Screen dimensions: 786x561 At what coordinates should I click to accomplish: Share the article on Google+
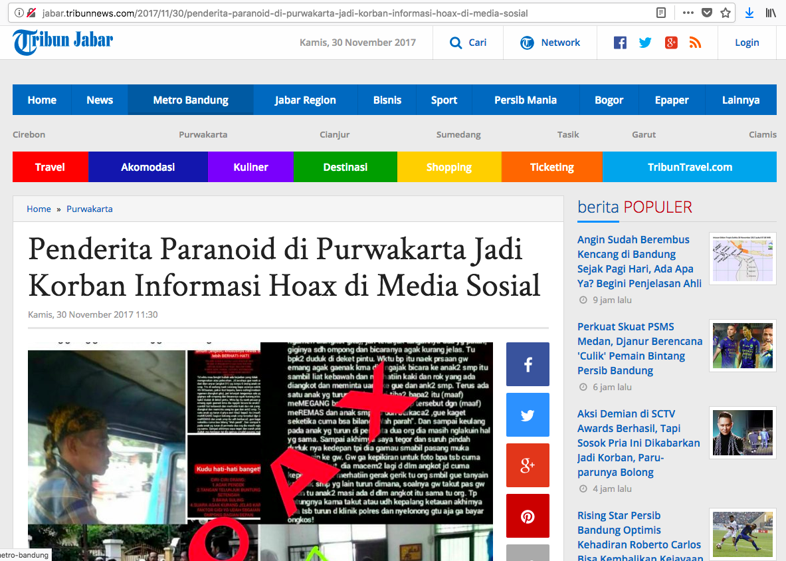pyautogui.click(x=528, y=465)
